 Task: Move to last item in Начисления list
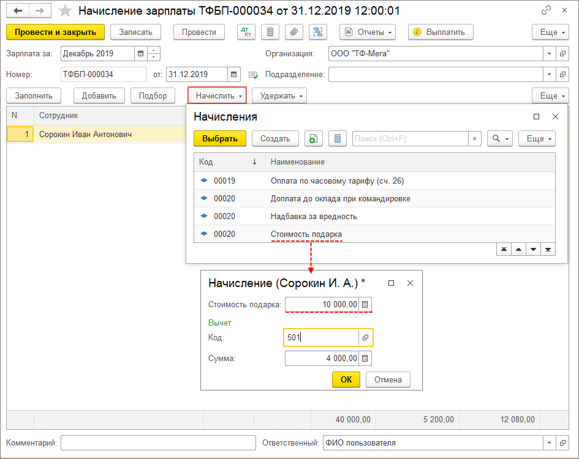pos(548,250)
